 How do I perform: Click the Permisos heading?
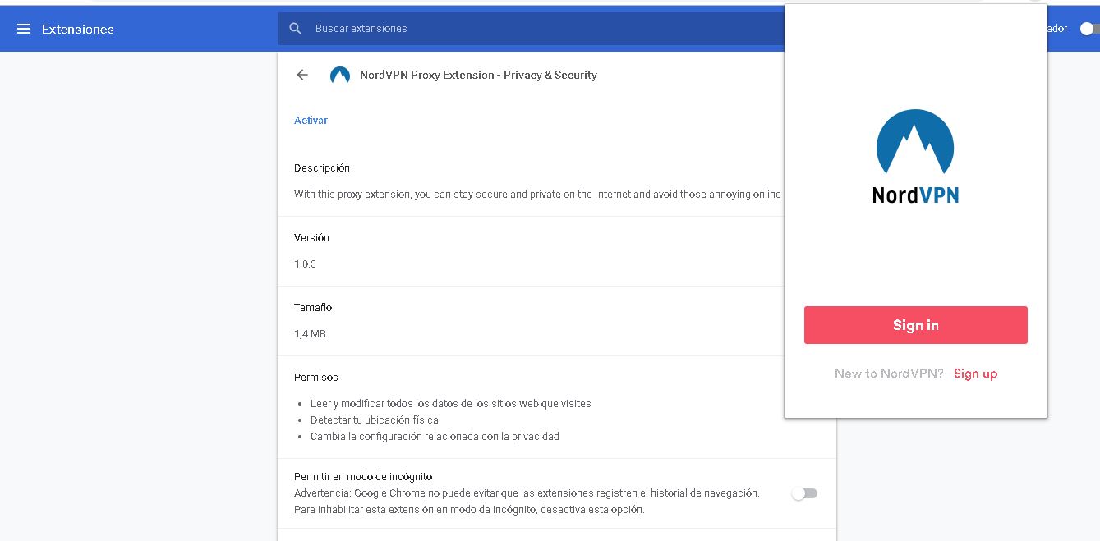[316, 378]
